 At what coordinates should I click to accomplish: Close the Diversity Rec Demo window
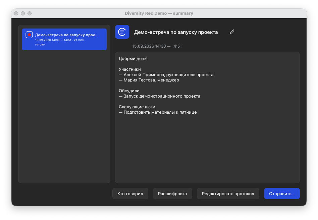click(x=16, y=13)
